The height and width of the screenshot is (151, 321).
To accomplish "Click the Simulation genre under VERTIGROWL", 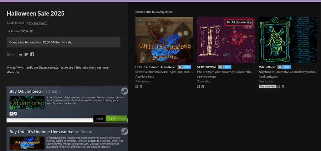I will pos(204,81).
